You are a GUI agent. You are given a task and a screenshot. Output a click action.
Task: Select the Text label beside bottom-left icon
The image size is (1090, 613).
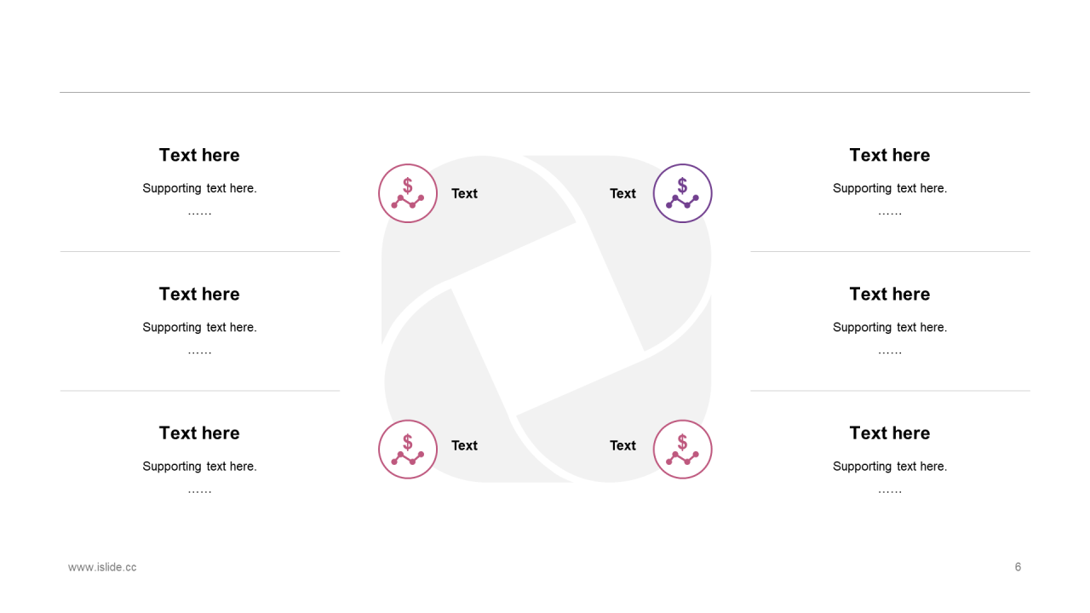coord(464,445)
